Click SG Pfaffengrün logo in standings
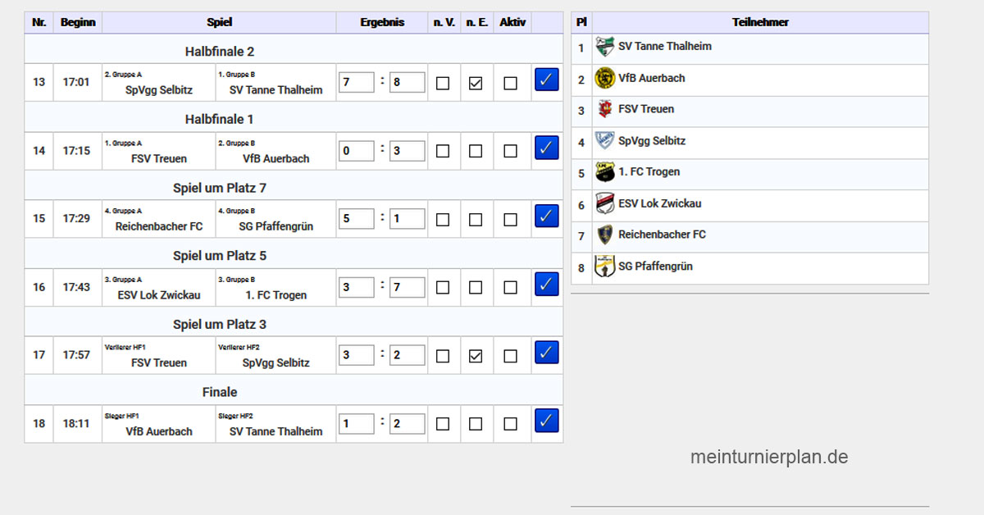The width and height of the screenshot is (984, 515). point(605,267)
